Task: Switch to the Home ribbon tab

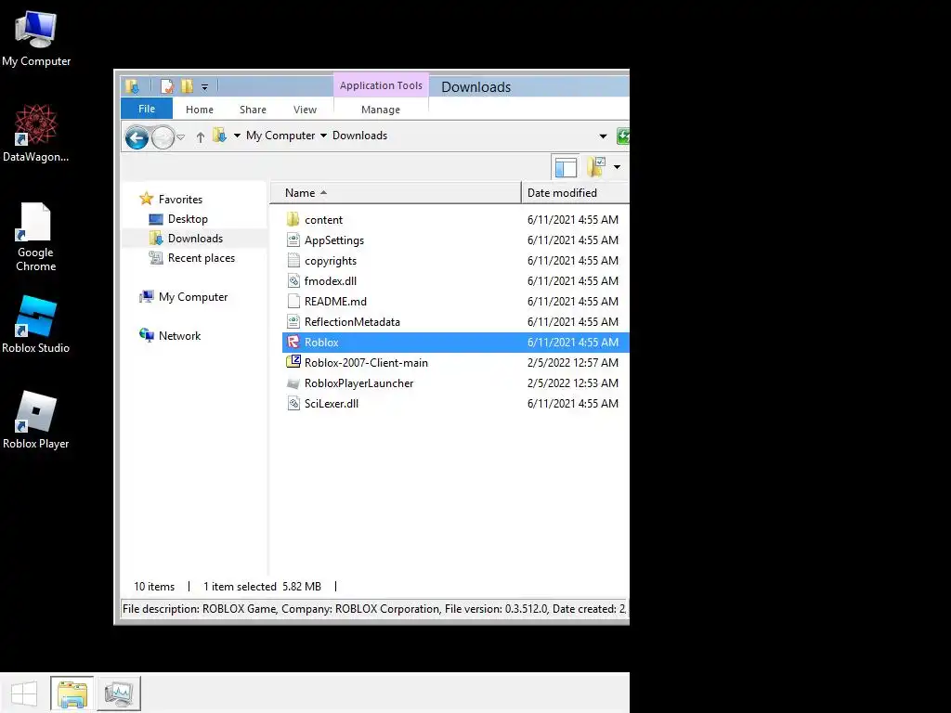Action: pyautogui.click(x=200, y=110)
